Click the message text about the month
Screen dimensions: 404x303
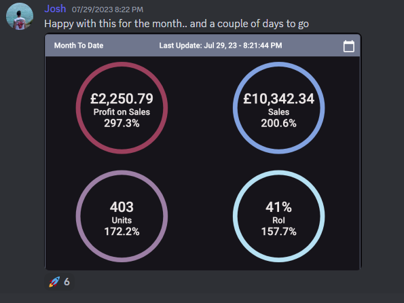177,24
